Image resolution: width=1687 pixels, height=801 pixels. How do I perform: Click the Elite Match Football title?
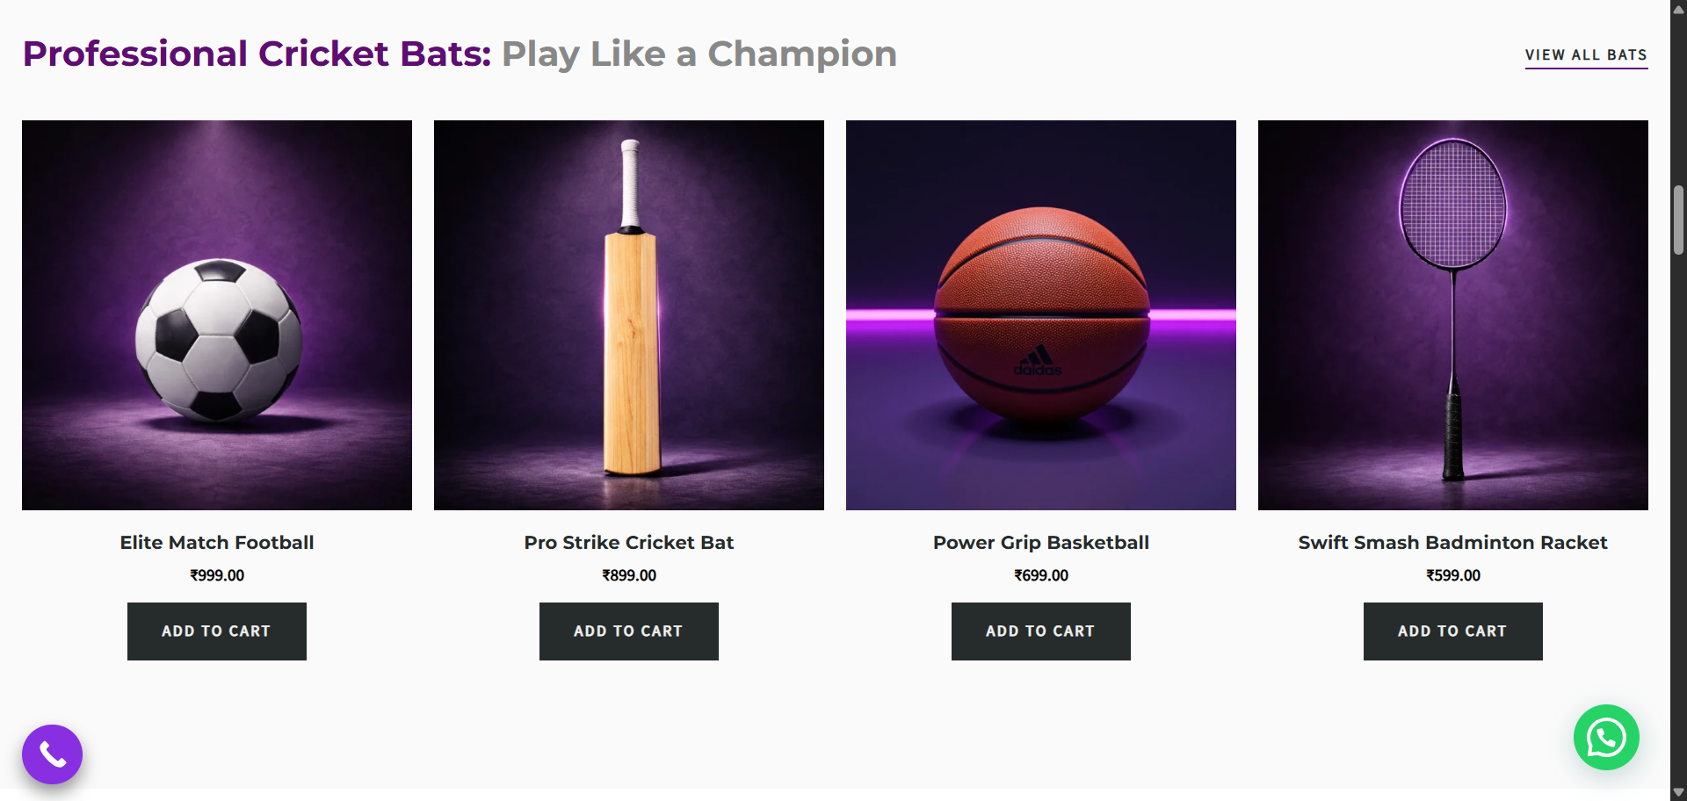(x=217, y=543)
